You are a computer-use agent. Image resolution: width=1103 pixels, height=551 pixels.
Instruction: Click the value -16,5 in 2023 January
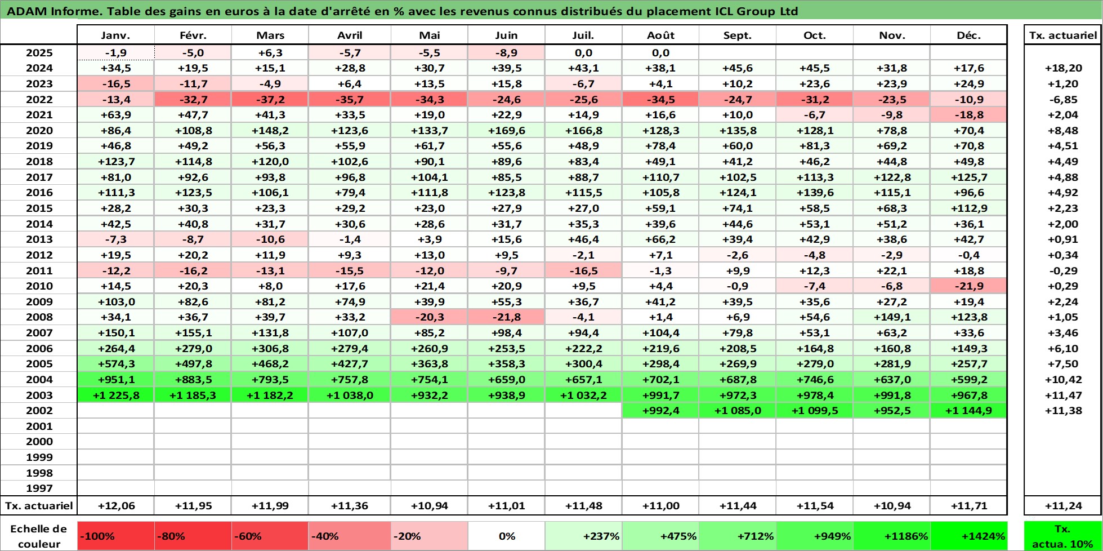point(115,83)
